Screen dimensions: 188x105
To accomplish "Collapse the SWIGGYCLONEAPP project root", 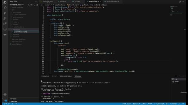I will [x=17, y=5].
